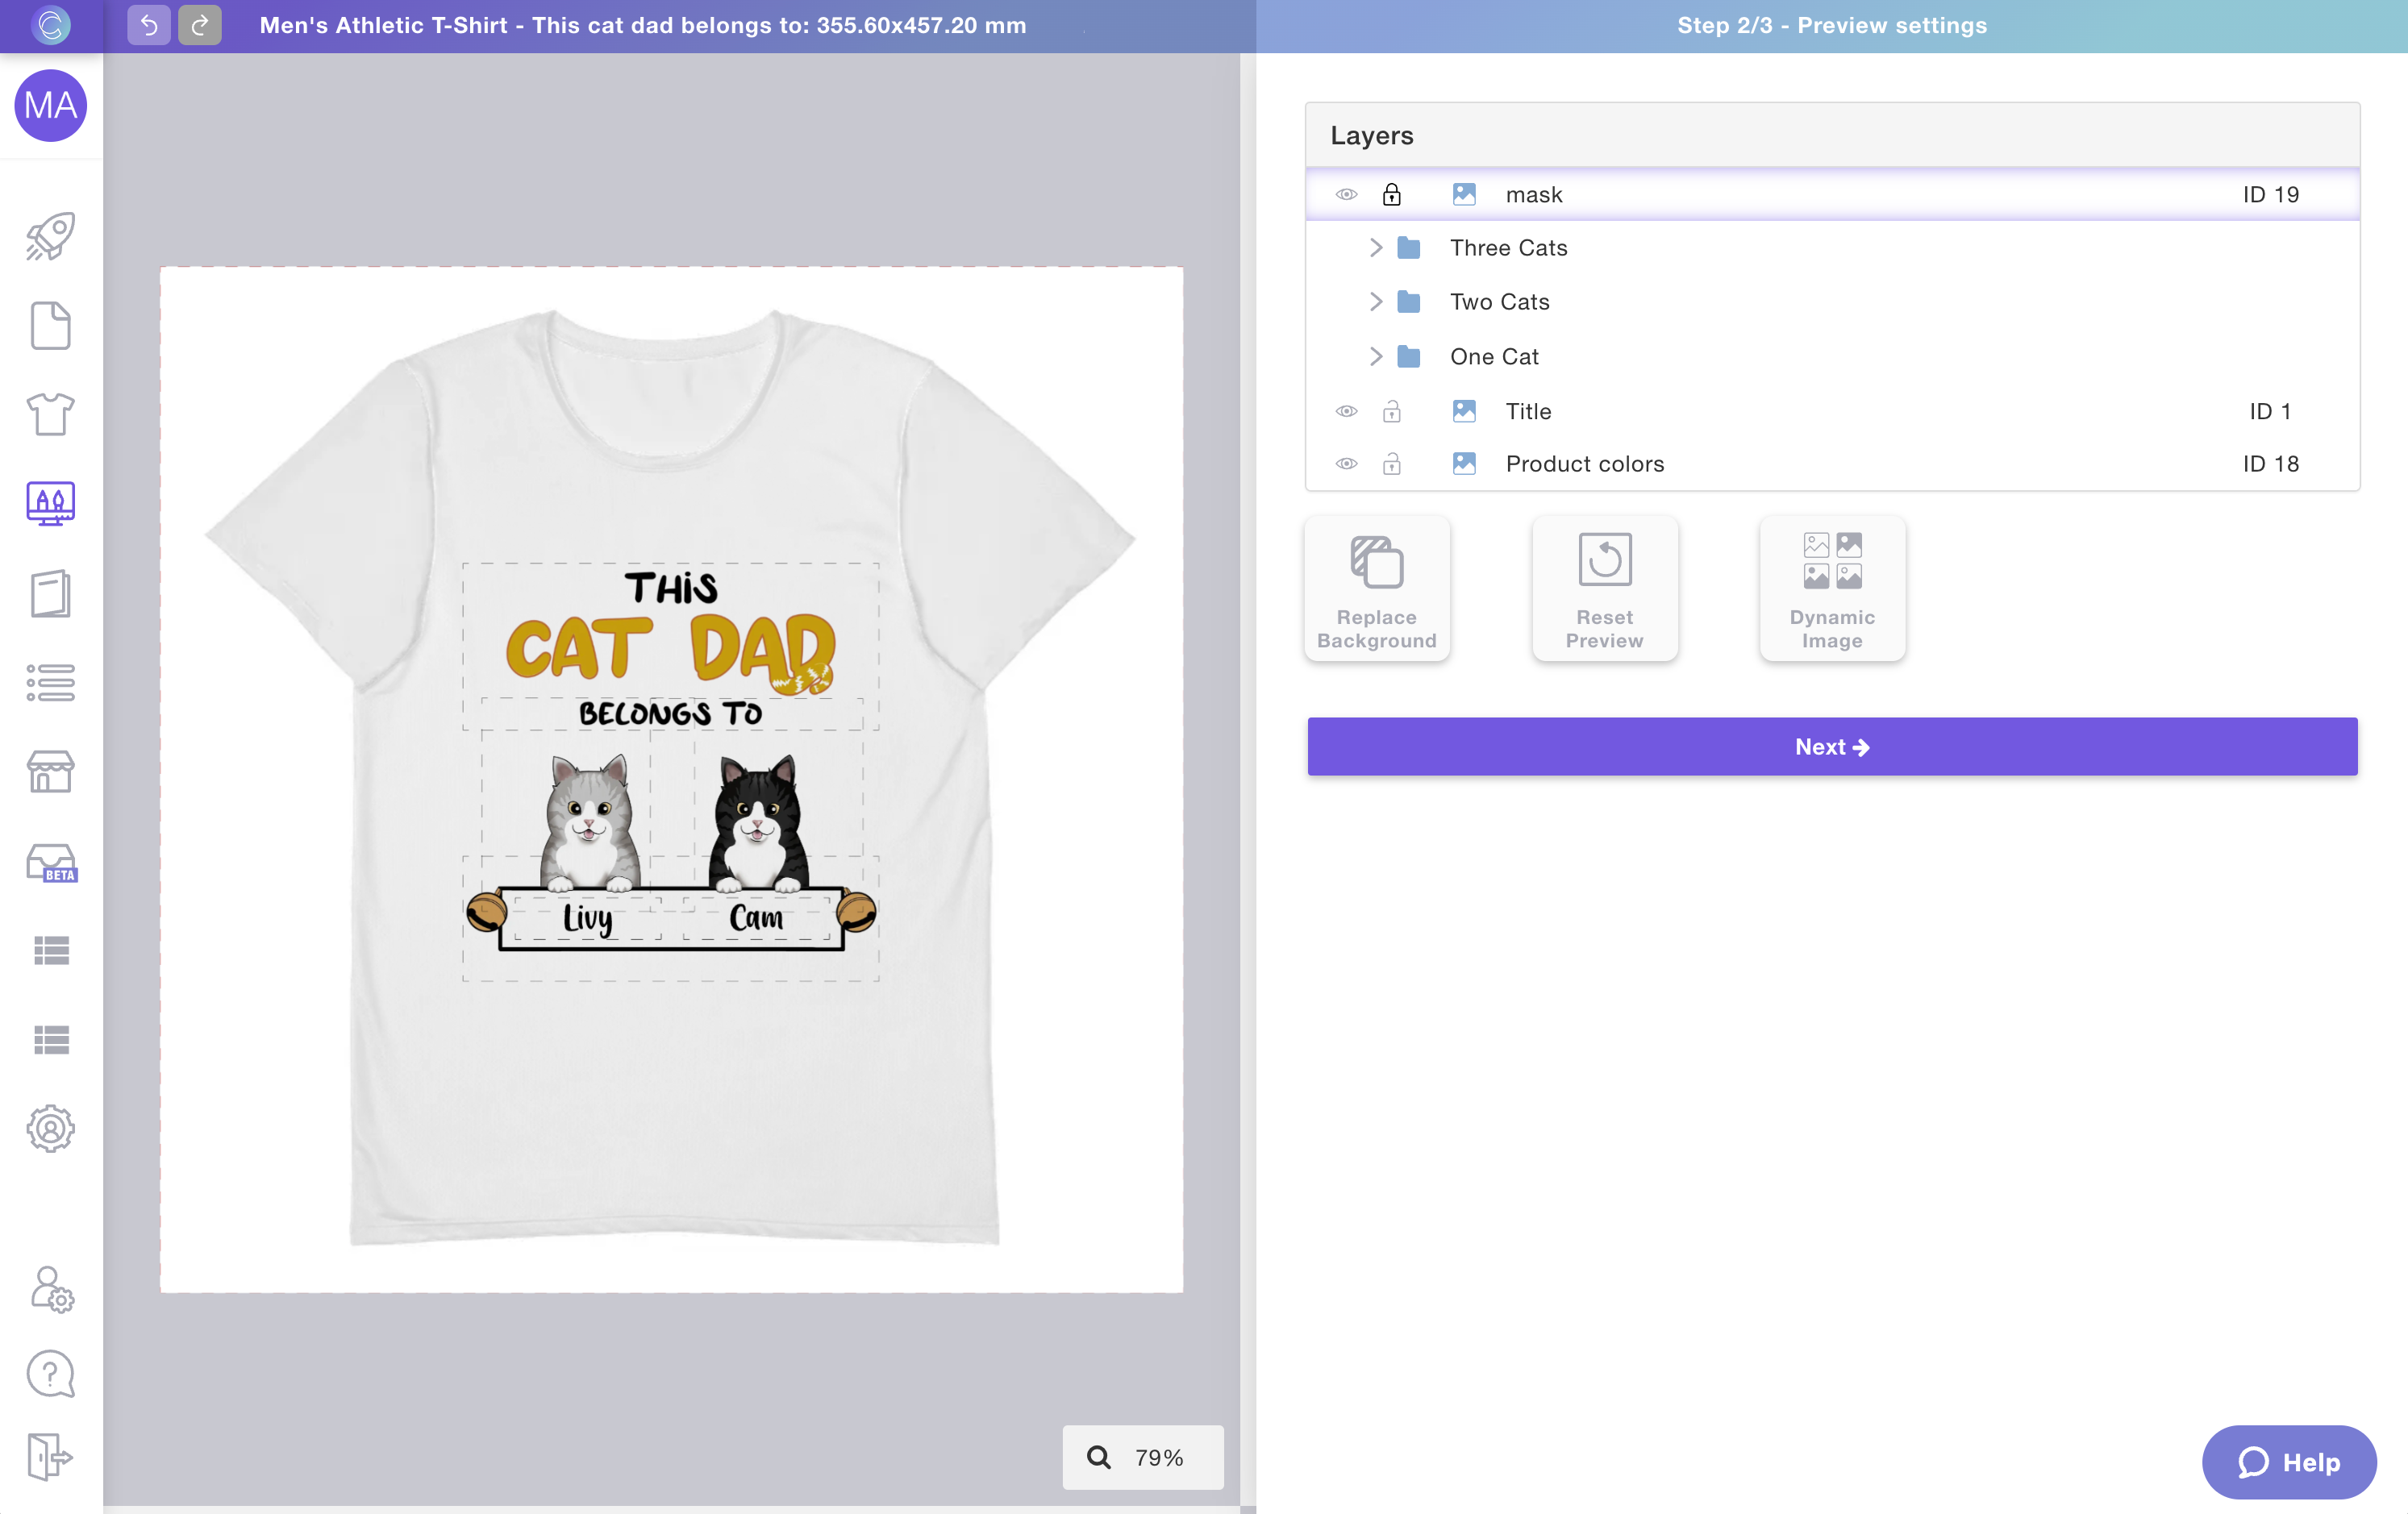2408x1514 pixels.
Task: Click the gray tabby cat image
Action: click(x=591, y=823)
